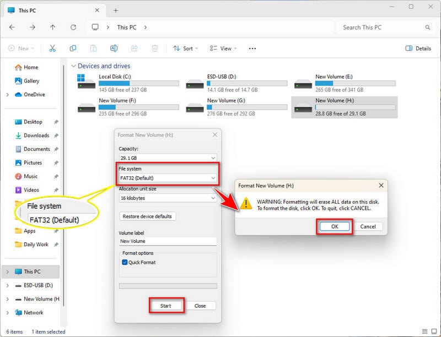Screen dimensions: 441x337
Task: Close the warning dialog with X
Action: click(381, 186)
